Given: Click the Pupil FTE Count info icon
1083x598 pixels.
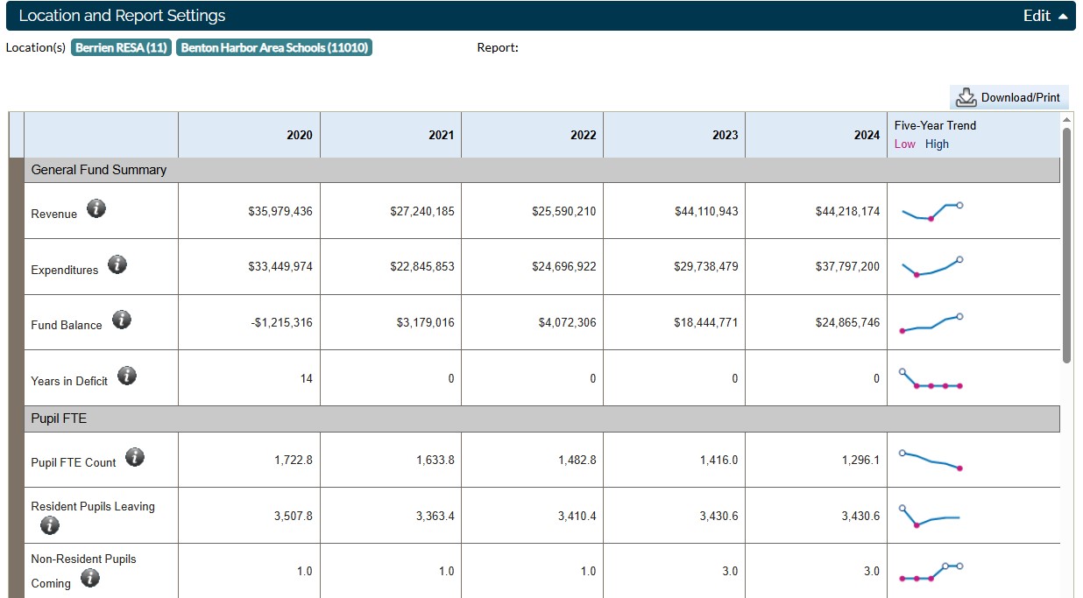Looking at the screenshot, I should [x=135, y=457].
